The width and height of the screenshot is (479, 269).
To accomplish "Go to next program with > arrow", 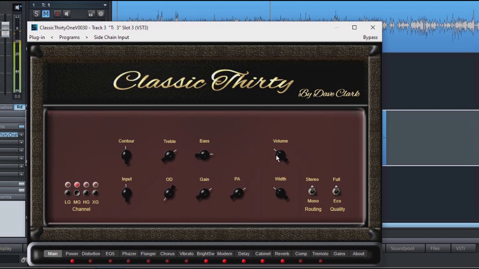I will click(x=86, y=37).
